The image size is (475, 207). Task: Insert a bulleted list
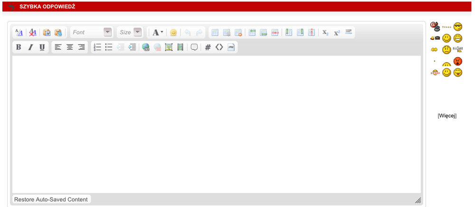109,47
